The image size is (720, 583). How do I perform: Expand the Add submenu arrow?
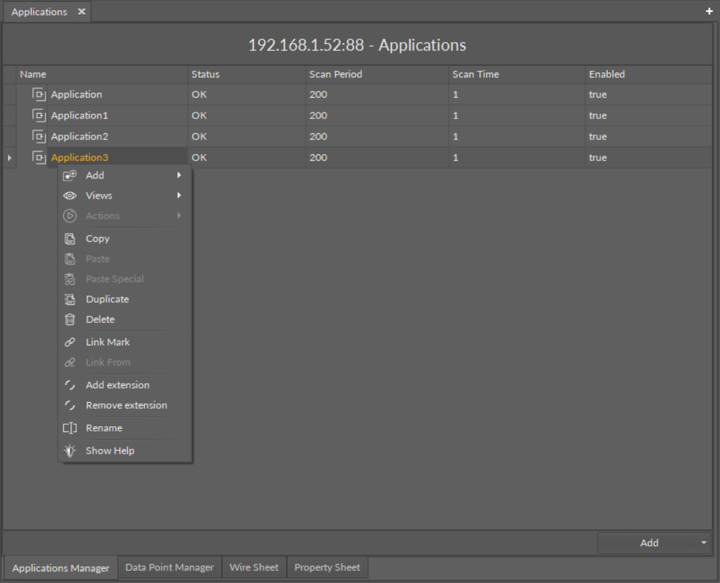179,176
